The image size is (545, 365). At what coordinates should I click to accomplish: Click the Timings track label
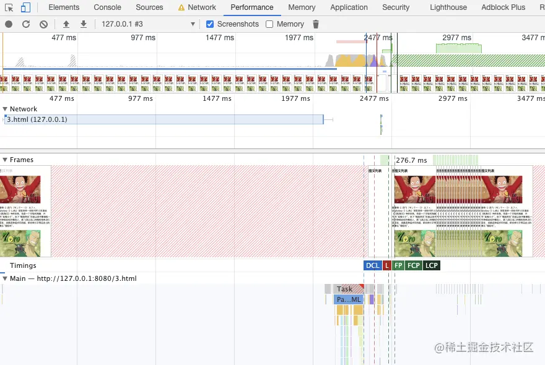23,265
